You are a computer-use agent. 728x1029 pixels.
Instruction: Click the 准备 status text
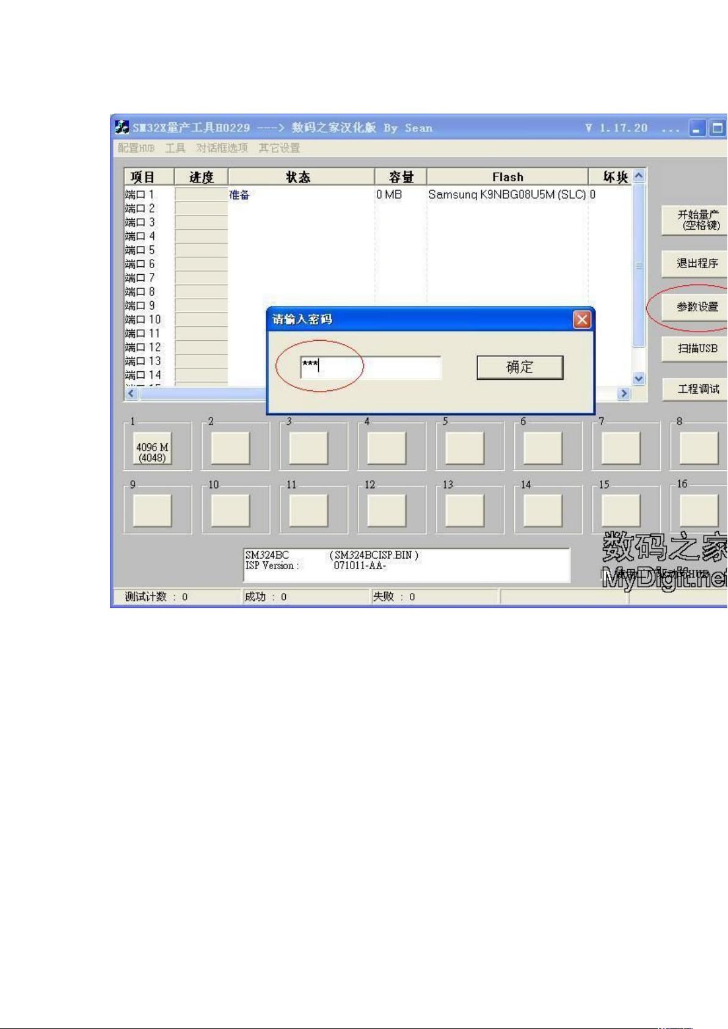(x=239, y=195)
